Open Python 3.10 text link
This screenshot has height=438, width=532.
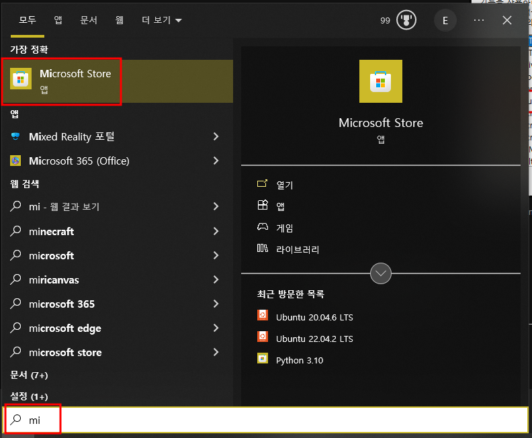click(300, 360)
